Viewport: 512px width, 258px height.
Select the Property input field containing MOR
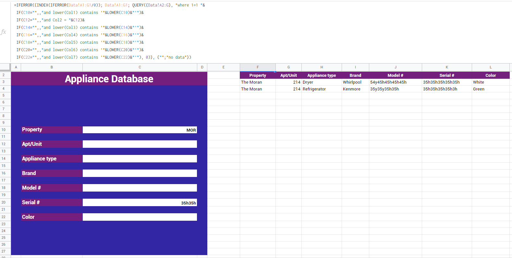(x=140, y=130)
